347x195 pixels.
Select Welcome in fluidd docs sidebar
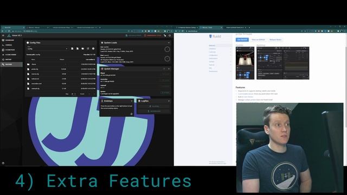(220, 45)
